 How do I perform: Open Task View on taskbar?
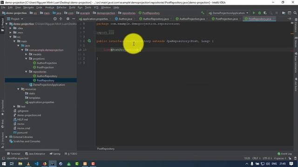(x=12, y=164)
